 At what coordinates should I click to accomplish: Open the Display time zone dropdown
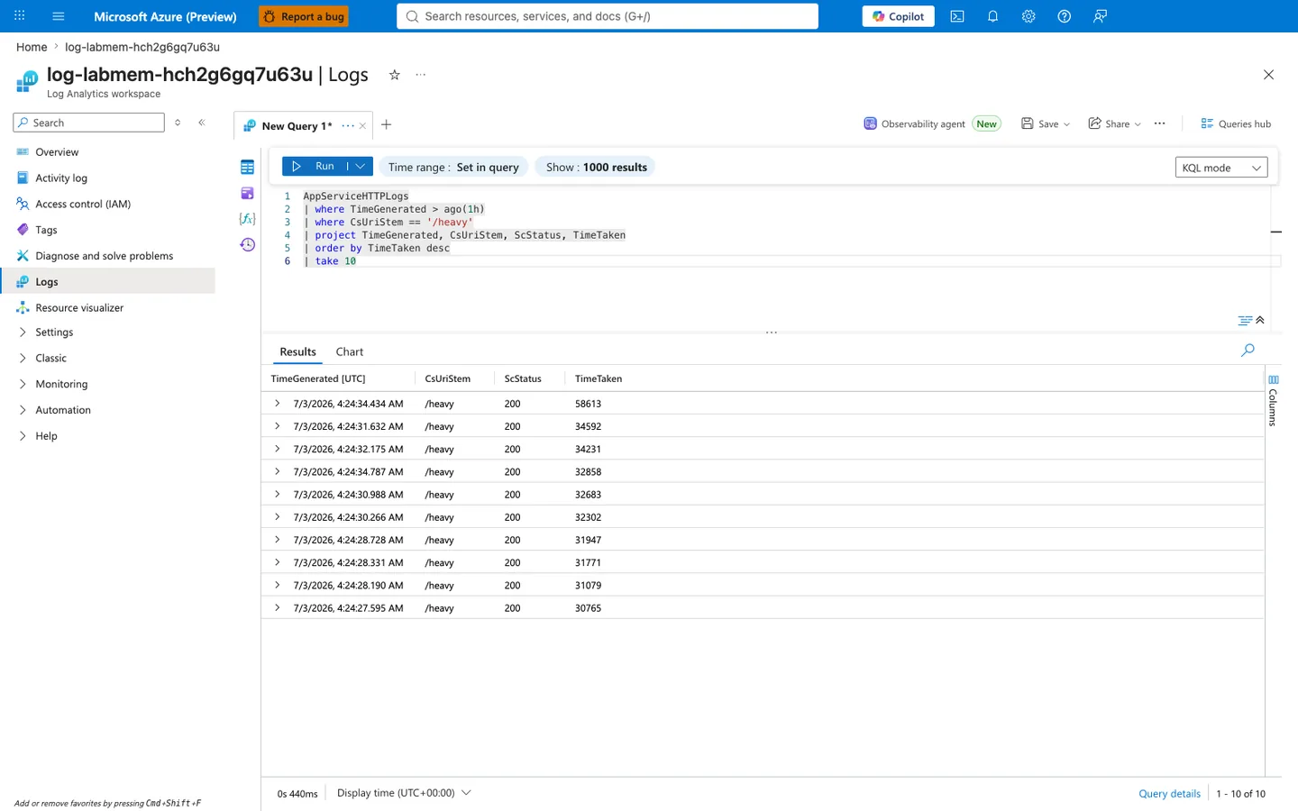404,793
